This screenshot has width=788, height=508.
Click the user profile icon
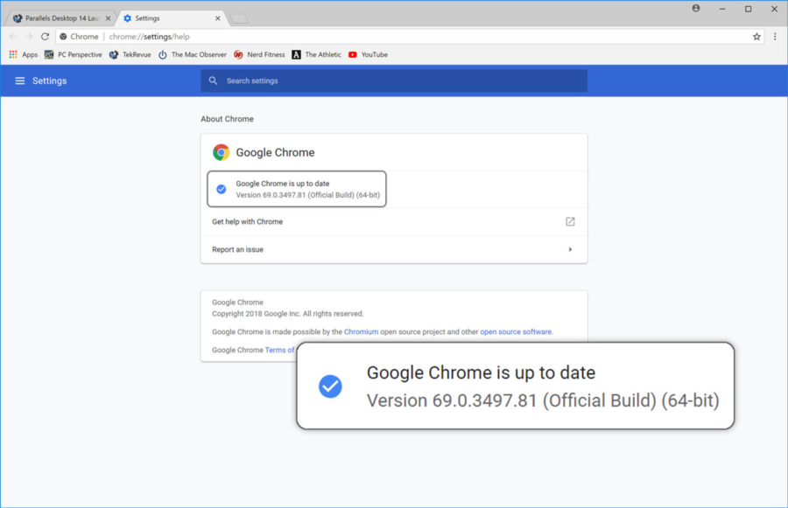(696, 8)
